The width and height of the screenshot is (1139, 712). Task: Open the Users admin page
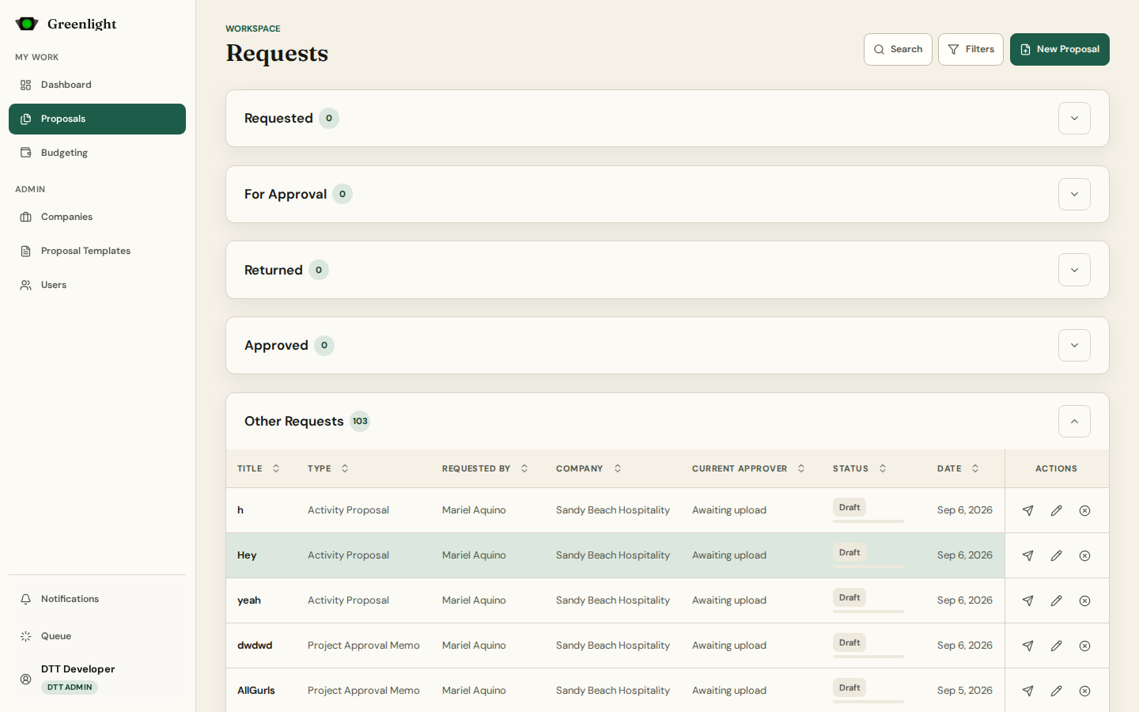coord(97,285)
